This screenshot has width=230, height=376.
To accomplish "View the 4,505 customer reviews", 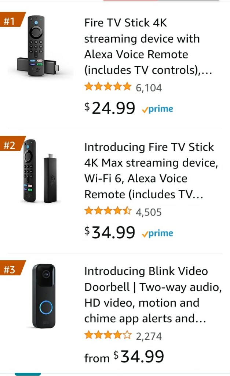I will [x=149, y=212].
